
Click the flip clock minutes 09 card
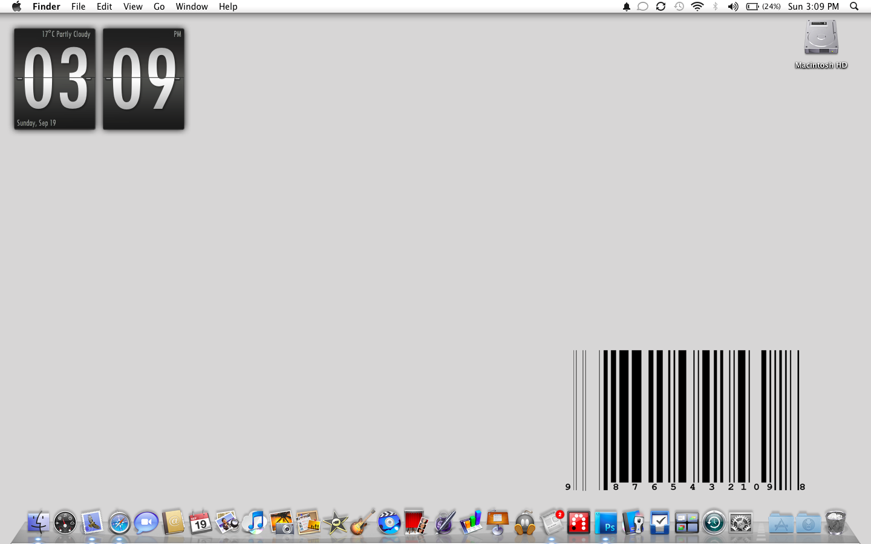pyautogui.click(x=143, y=79)
